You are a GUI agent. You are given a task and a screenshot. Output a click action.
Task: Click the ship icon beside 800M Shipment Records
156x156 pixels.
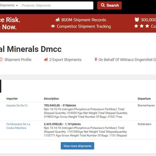click(x=58, y=20)
